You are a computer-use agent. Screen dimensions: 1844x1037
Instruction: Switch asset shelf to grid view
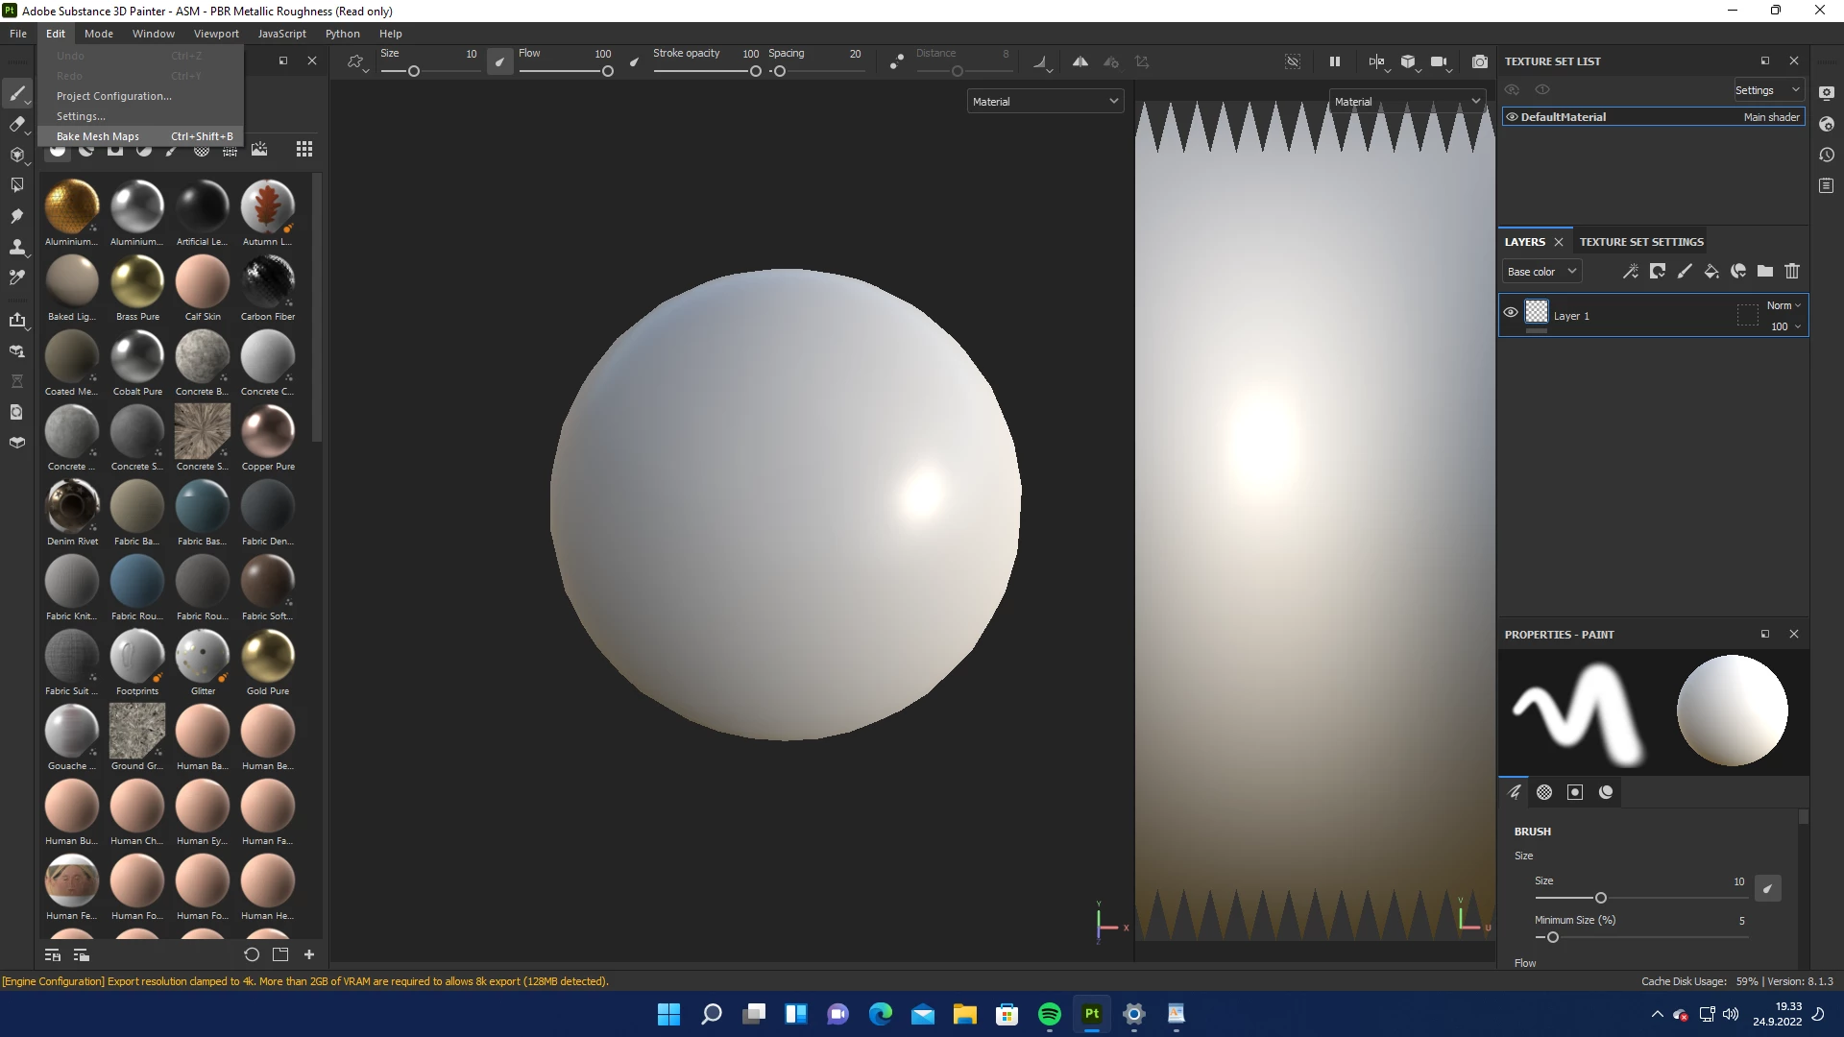pyautogui.click(x=303, y=149)
